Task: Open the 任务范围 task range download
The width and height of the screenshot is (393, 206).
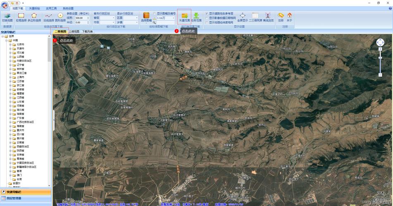Action: tap(196, 17)
